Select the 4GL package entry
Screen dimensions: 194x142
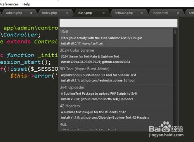(x=116, y=126)
